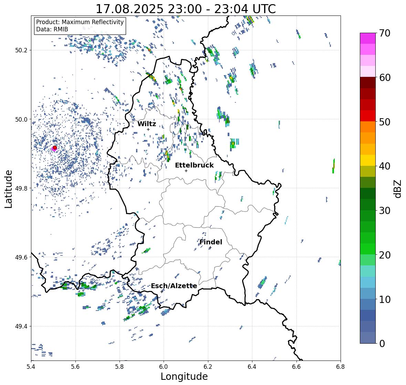Click the Wiltz station label

147,124
